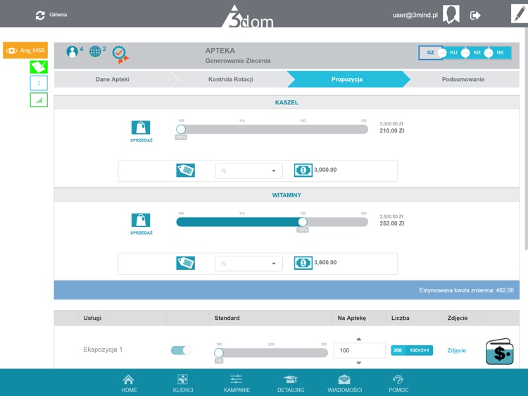Click the KASZEL banknote icon
This screenshot has width=528, height=396.
tap(303, 171)
